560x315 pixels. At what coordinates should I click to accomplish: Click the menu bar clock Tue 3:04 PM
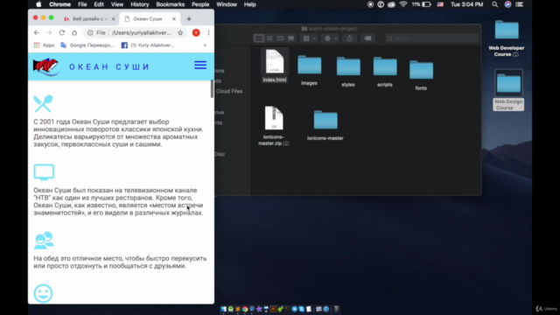point(466,4)
